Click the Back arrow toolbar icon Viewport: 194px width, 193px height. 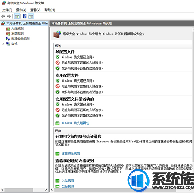3,16
